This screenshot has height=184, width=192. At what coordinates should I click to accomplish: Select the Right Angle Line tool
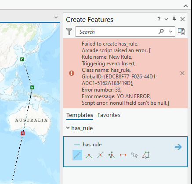pyautogui.click(x=89, y=156)
